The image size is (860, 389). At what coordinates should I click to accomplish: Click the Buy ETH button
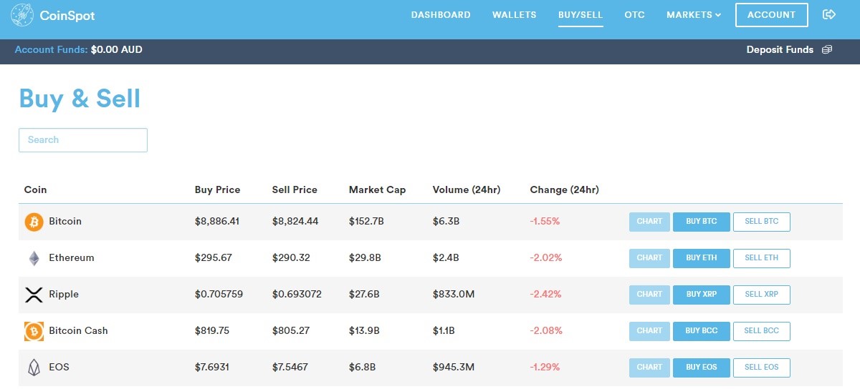click(x=701, y=258)
